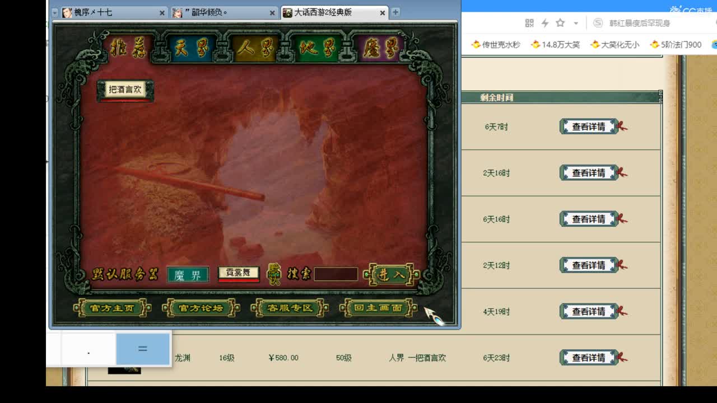Click the 默认 set-default icon

point(273,274)
